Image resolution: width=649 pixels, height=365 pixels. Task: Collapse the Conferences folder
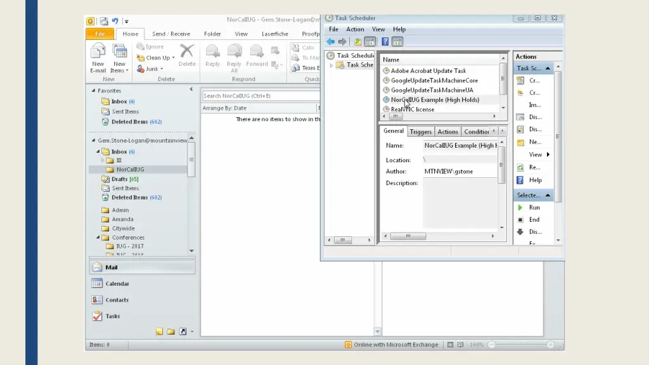point(98,237)
